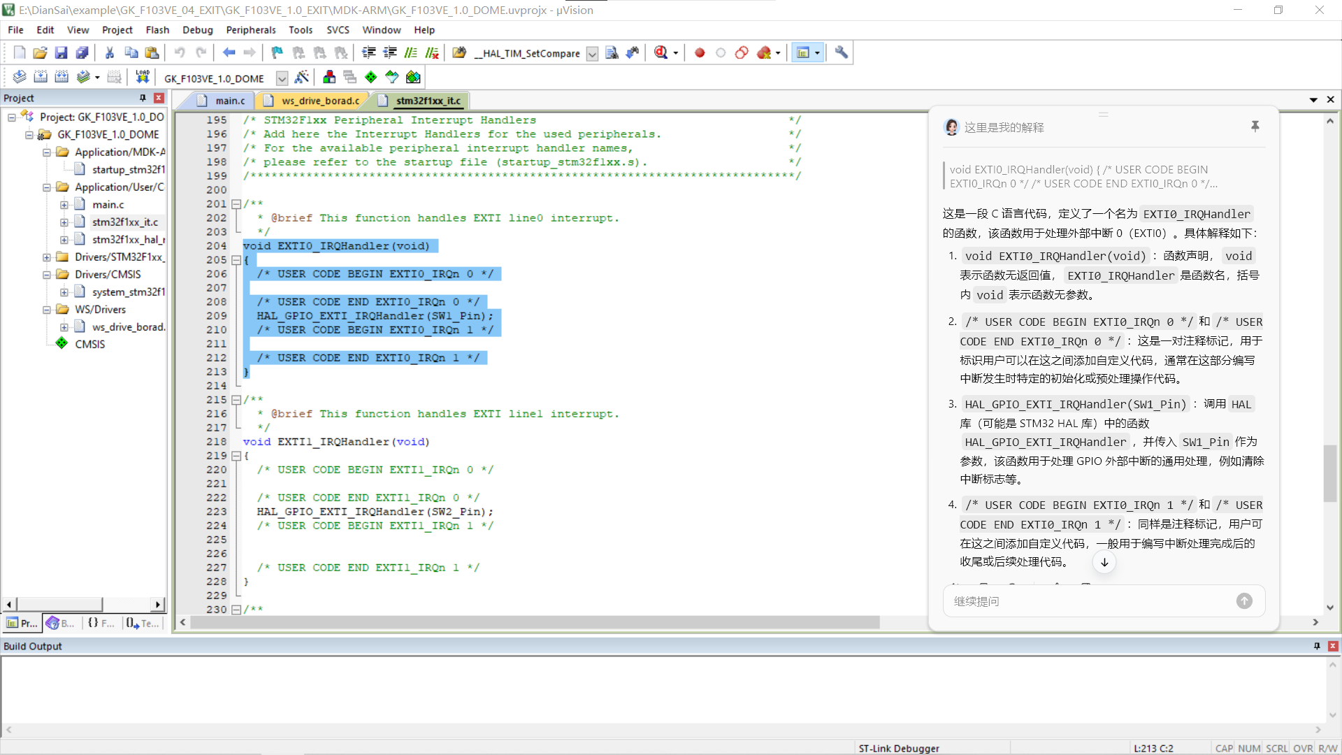Collapse the code fold at line 205
The width and height of the screenshot is (1342, 755).
236,260
